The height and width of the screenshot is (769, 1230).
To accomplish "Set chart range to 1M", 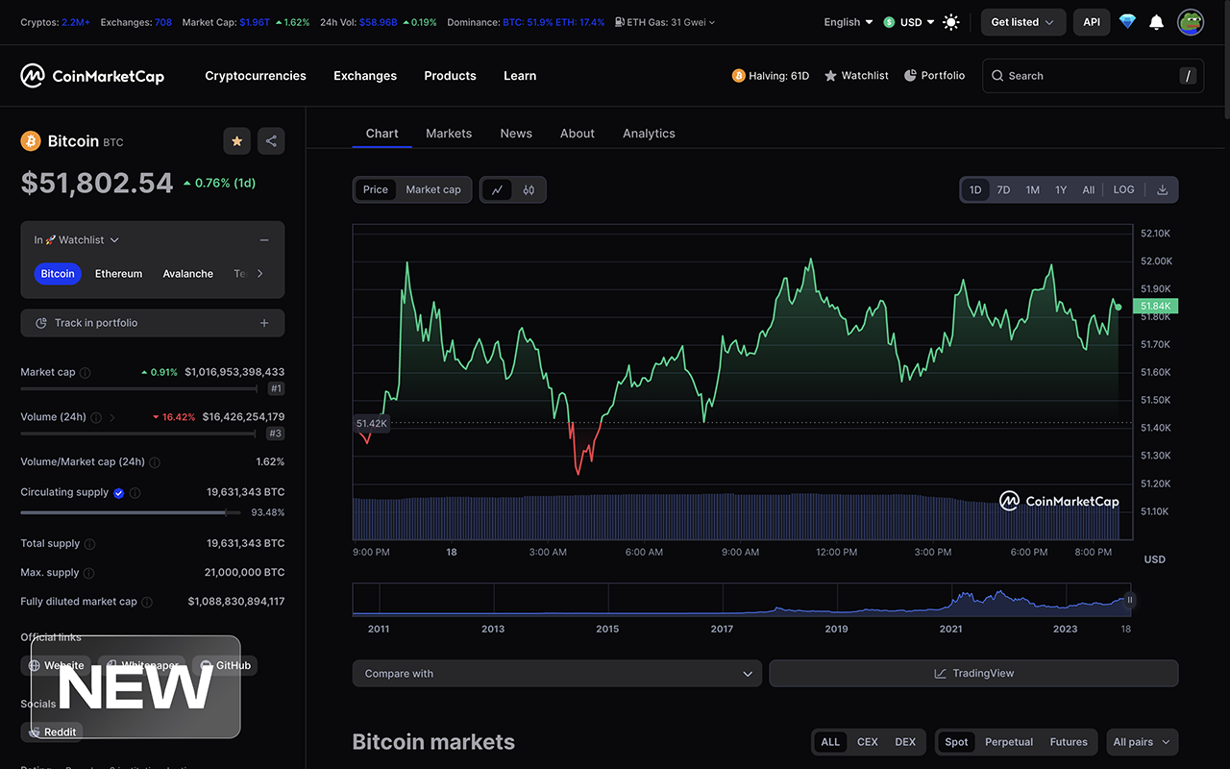I will coord(1032,189).
